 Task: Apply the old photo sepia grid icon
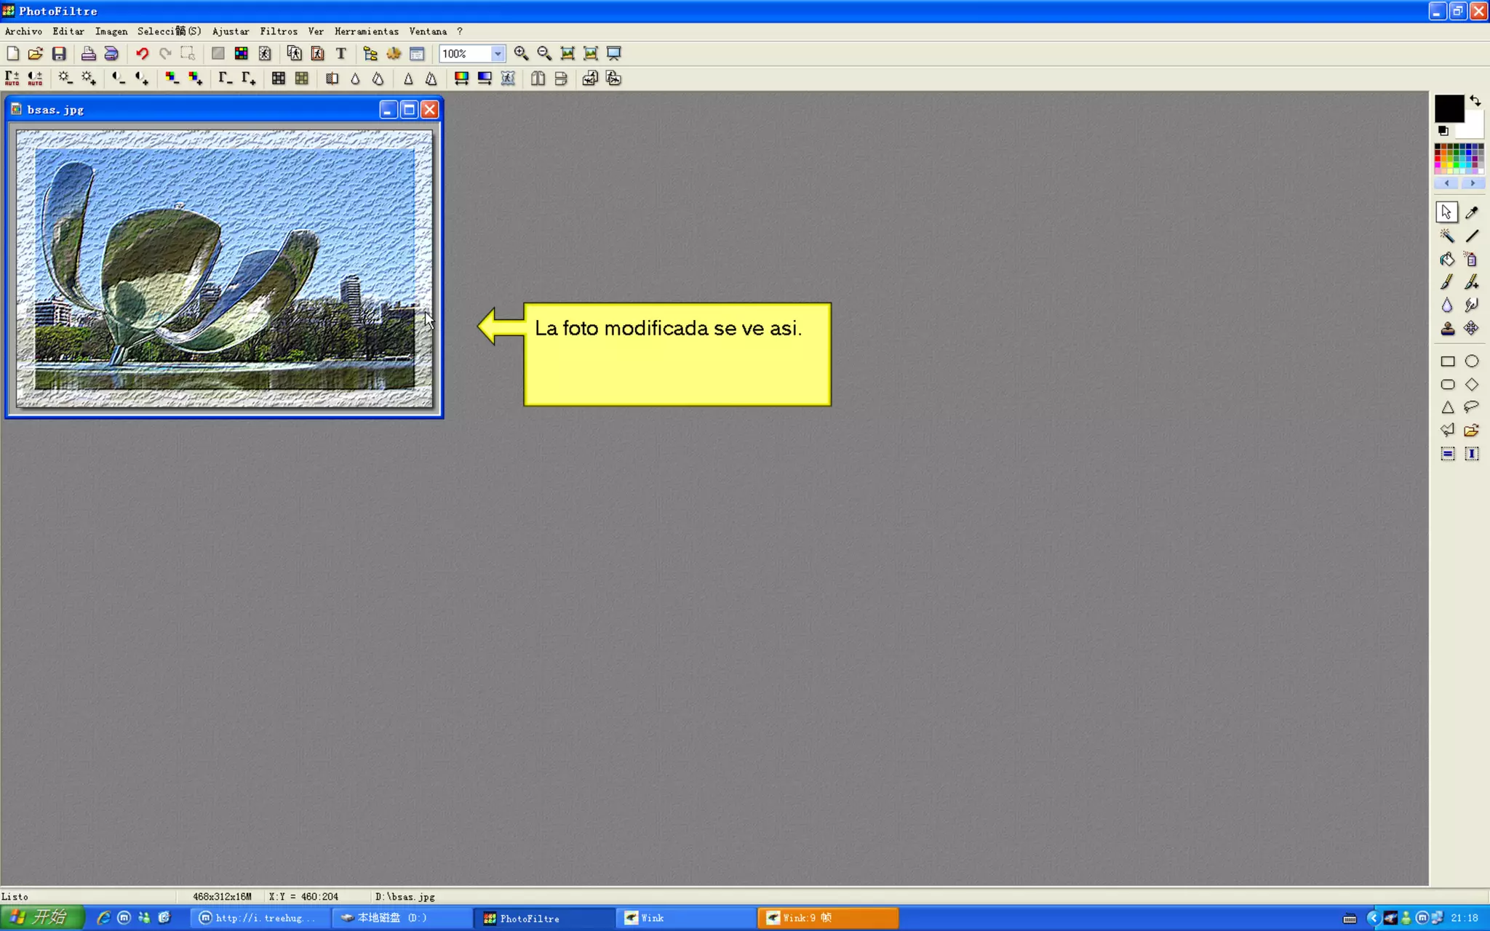tap(301, 79)
